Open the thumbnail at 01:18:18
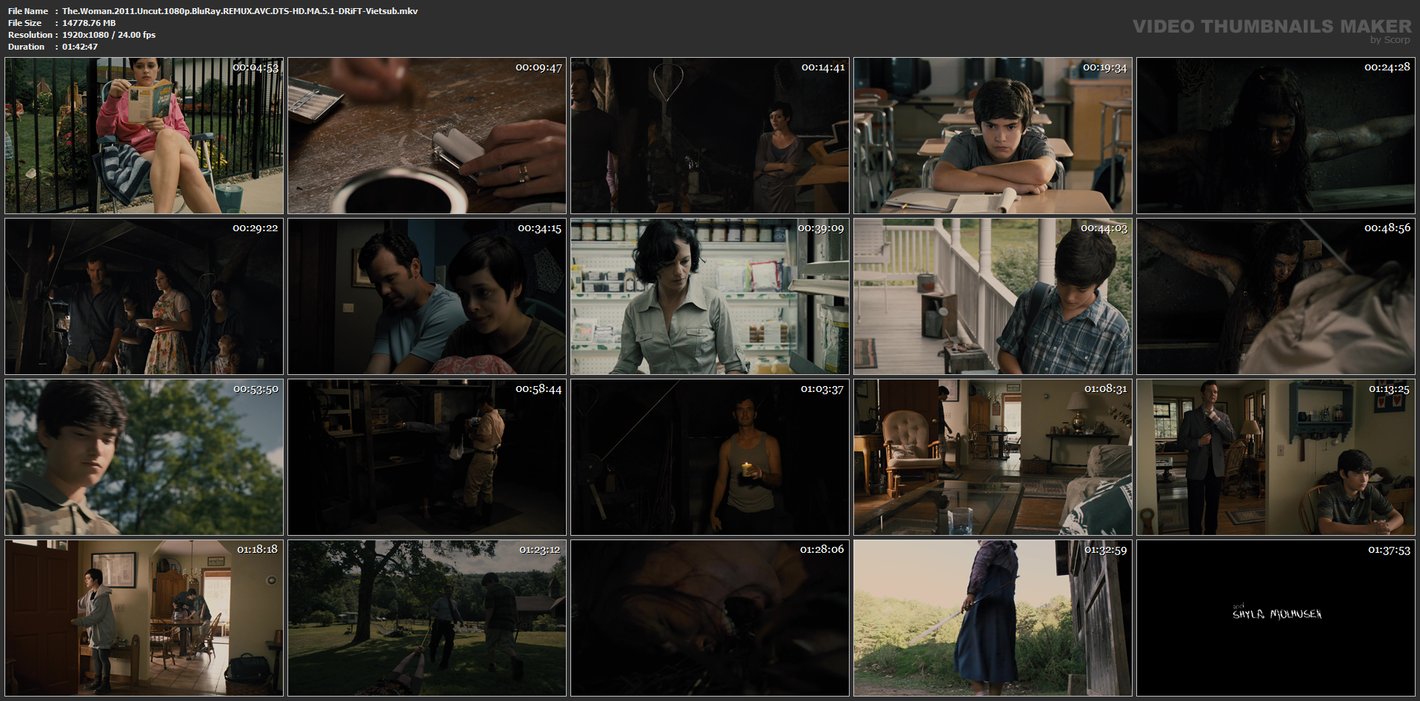Screen dimensions: 1420x701 point(144,618)
